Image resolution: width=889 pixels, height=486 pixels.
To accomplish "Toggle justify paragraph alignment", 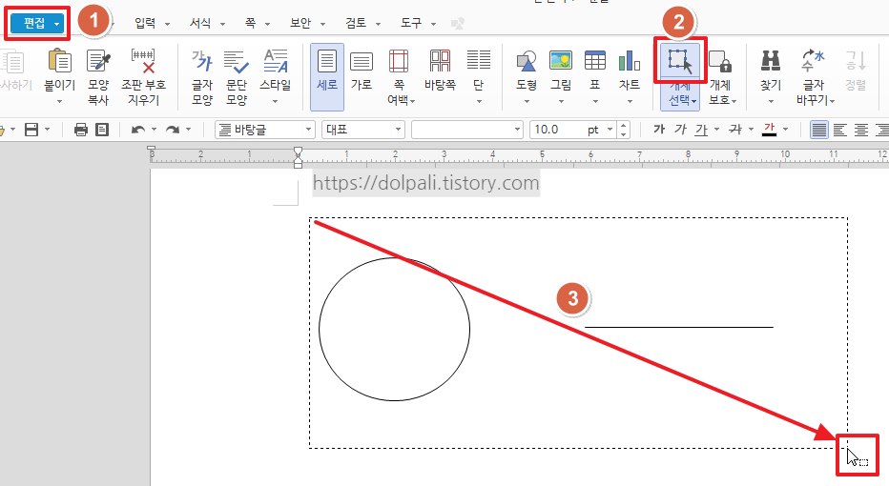I will (x=818, y=130).
